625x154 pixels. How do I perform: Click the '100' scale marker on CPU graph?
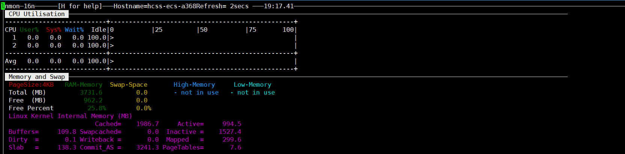pyautogui.click(x=288, y=30)
